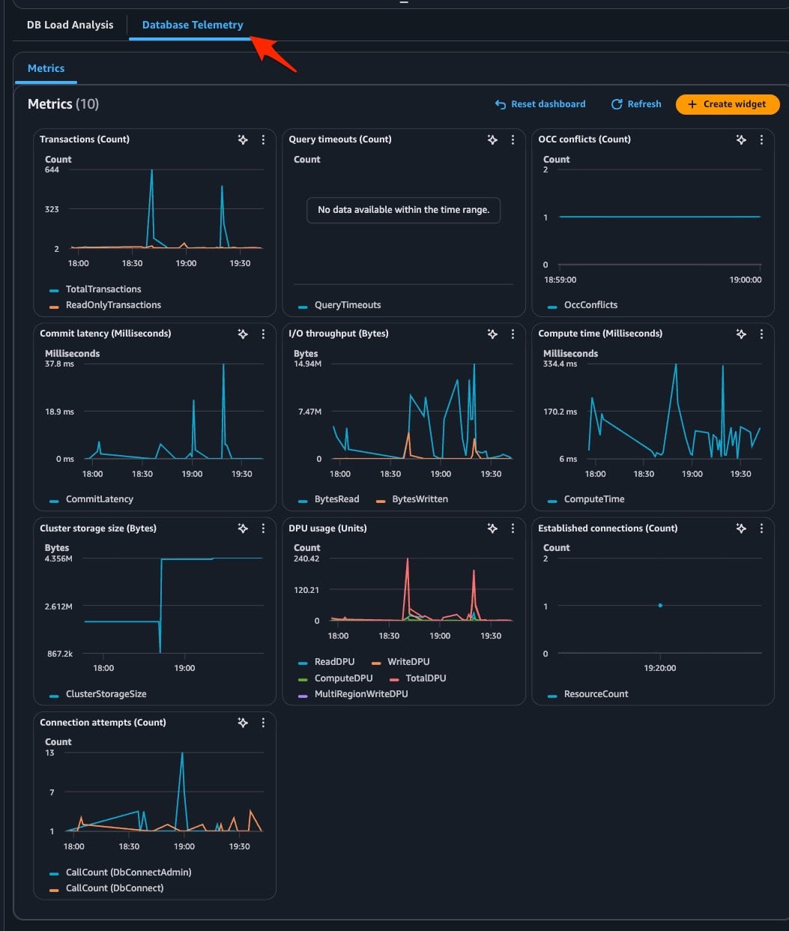Click the I/O throughput (Bytes) title
This screenshot has height=931, width=789.
point(339,334)
